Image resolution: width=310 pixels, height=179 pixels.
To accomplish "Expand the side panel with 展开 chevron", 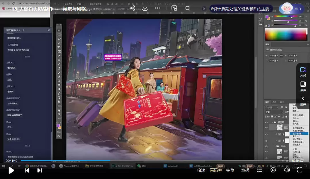I will [303, 101].
